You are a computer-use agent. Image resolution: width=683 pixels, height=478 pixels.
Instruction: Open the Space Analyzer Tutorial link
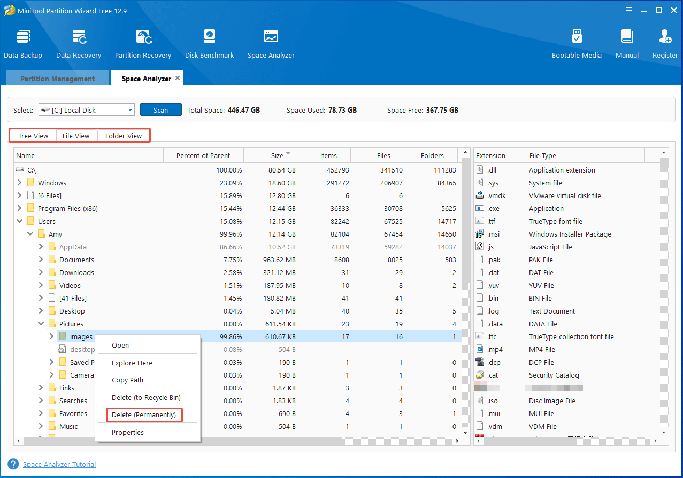(x=59, y=464)
